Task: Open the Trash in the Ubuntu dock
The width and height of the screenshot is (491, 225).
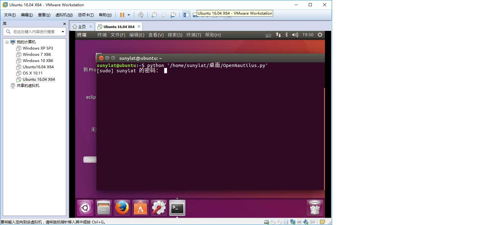Action: point(315,208)
